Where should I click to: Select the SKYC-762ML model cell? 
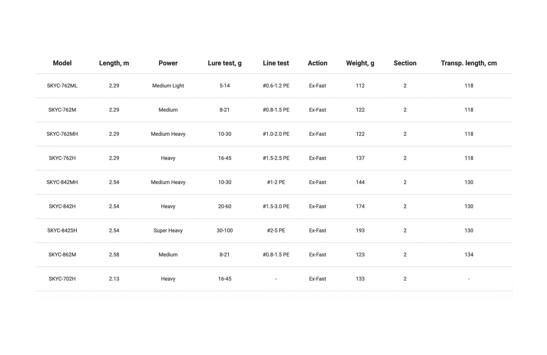[62, 86]
